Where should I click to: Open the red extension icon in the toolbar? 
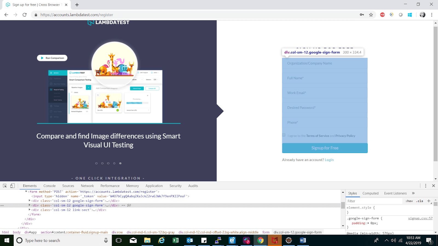point(382,15)
